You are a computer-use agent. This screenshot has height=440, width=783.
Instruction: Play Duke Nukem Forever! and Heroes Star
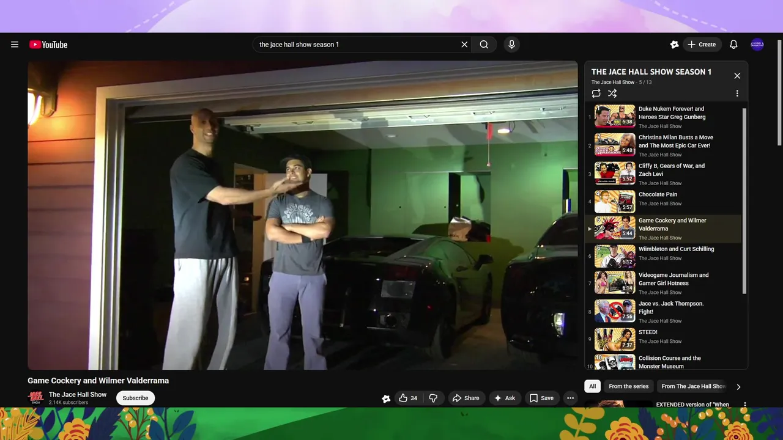664,117
